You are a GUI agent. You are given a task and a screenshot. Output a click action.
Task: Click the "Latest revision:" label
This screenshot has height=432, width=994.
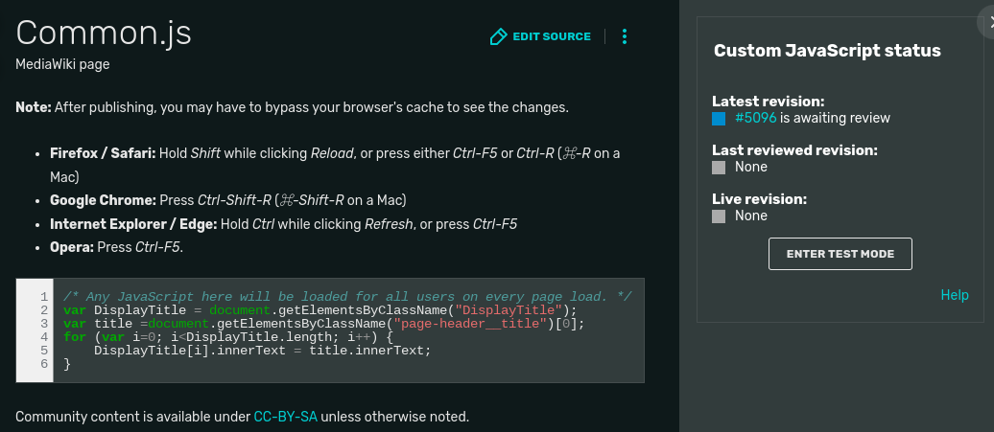(768, 101)
